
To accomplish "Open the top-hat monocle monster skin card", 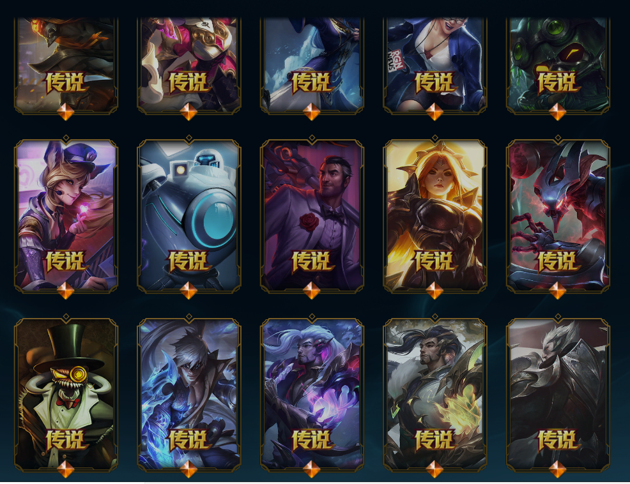I will [66, 395].
